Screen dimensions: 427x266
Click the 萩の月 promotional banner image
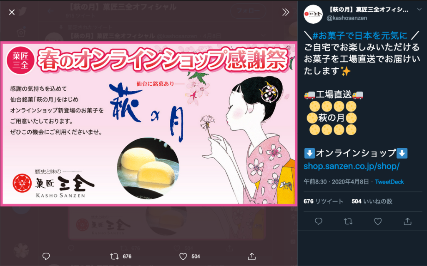pos(149,124)
